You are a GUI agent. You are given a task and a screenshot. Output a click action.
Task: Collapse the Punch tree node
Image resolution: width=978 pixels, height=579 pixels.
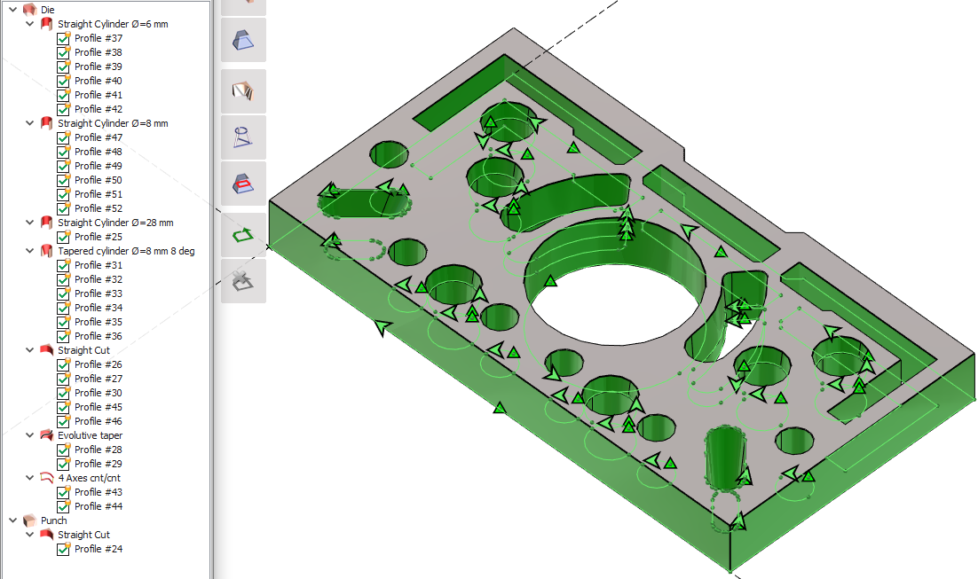pos(12,520)
